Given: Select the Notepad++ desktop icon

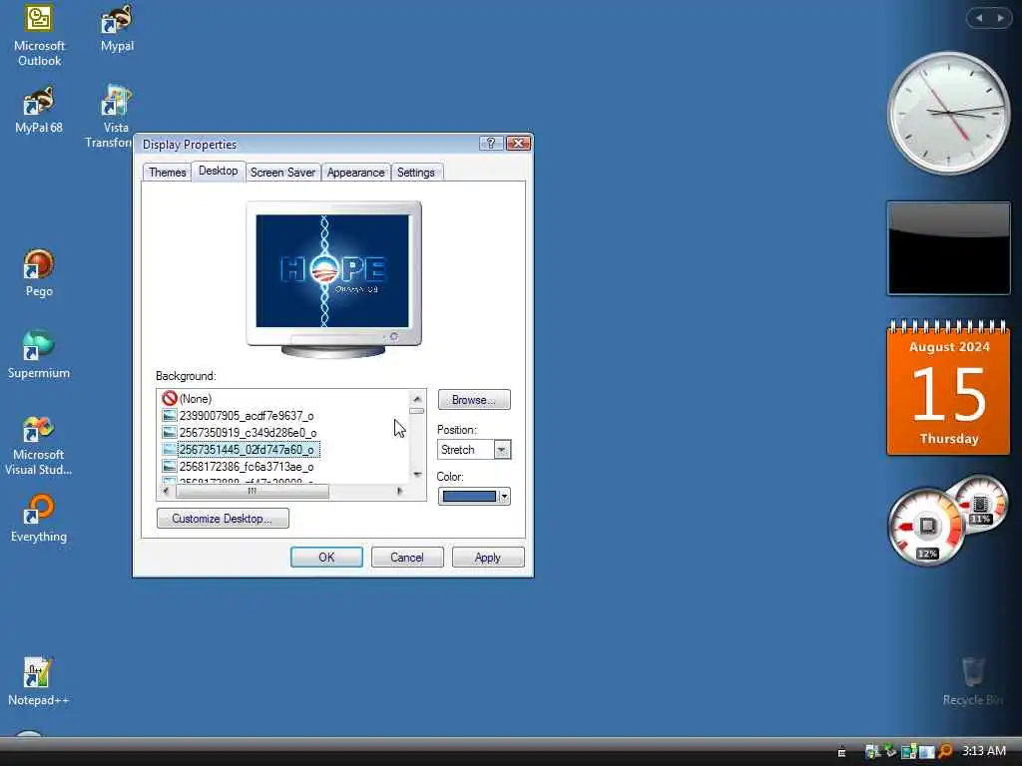Looking at the screenshot, I should 39,682.
